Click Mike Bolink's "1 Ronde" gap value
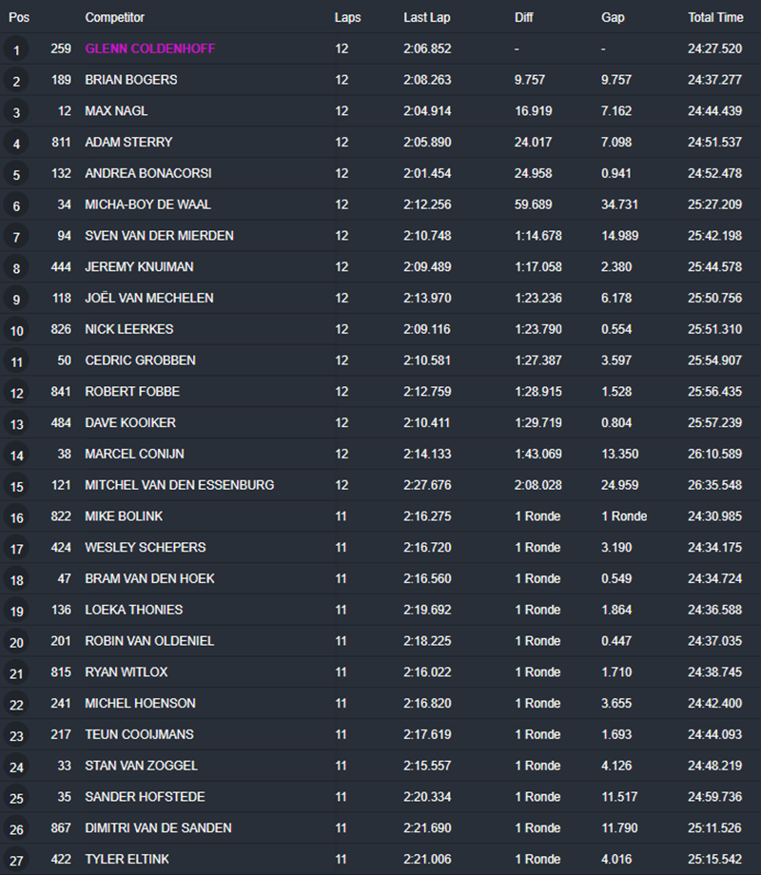 tap(624, 516)
